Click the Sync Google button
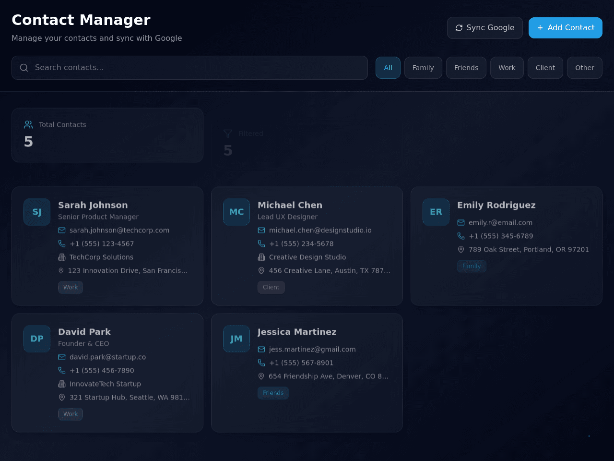Viewport: 614px width, 461px height. [485, 28]
